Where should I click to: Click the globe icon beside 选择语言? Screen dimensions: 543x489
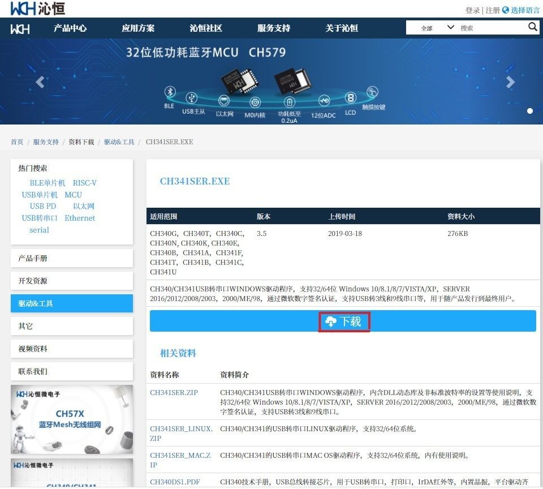(x=506, y=10)
